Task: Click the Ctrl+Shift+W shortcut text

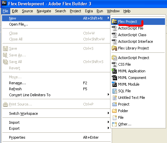Action: (94, 39)
